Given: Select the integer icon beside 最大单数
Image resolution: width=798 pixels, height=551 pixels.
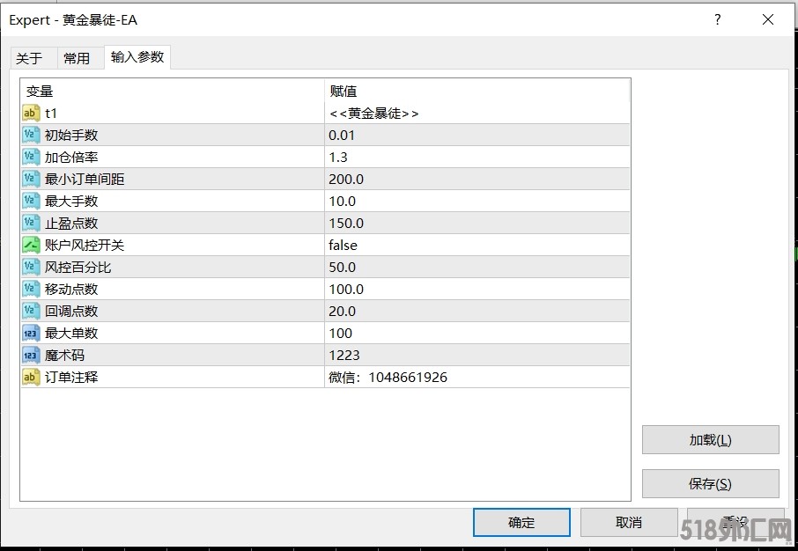Looking at the screenshot, I should coord(31,333).
